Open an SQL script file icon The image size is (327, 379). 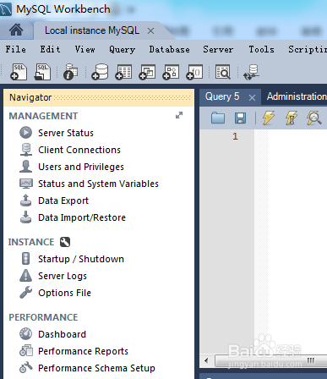tap(42, 72)
